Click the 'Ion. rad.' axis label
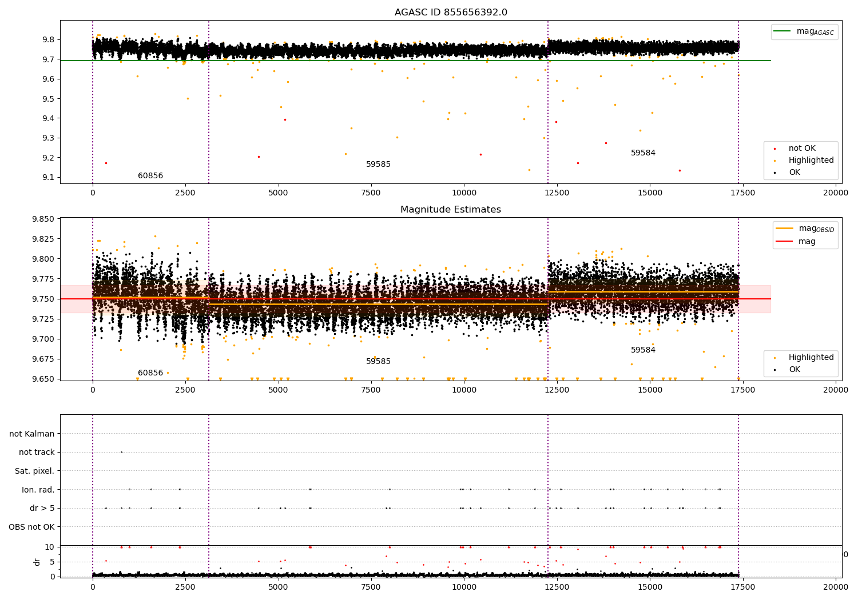 [x=38, y=490]
